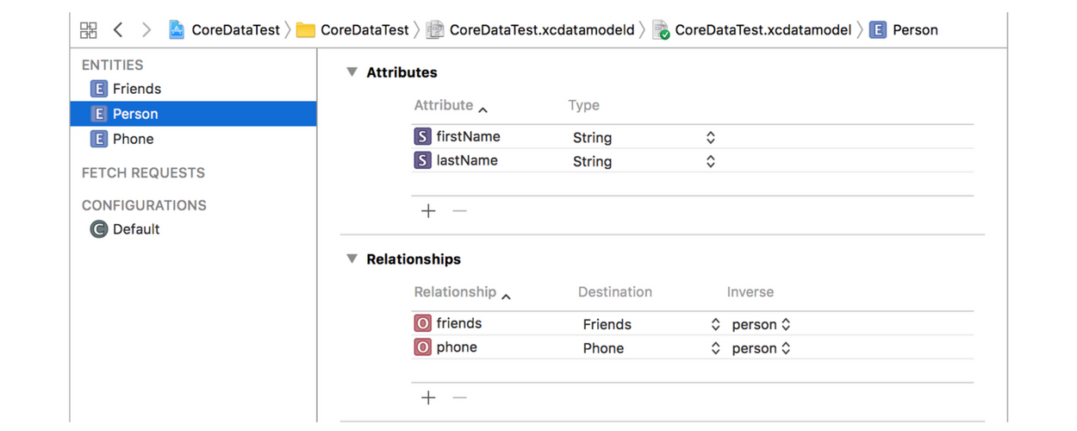
Task: Sort by the Attribute column header
Action: [x=444, y=105]
